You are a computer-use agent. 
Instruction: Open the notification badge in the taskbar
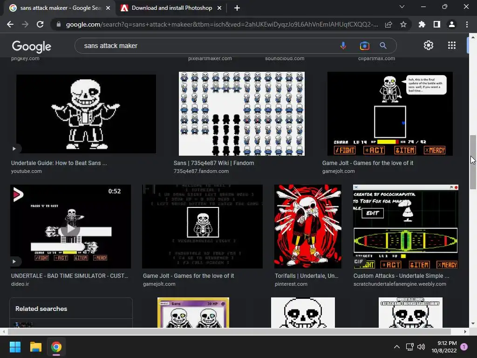point(464,347)
